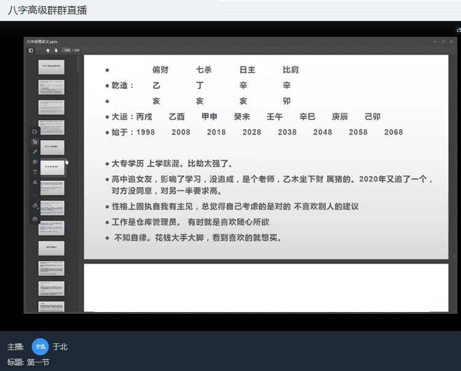Viewport: 461px width, 371px height.
Task: Select the cursor pointer tool
Action: 35,142
